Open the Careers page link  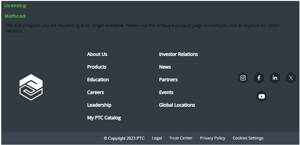pyautogui.click(x=95, y=92)
